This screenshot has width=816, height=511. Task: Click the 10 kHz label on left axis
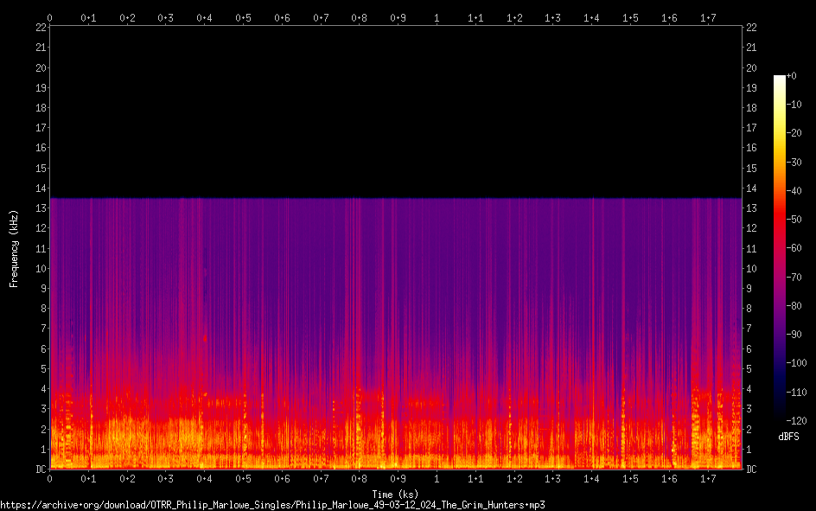tap(41, 269)
